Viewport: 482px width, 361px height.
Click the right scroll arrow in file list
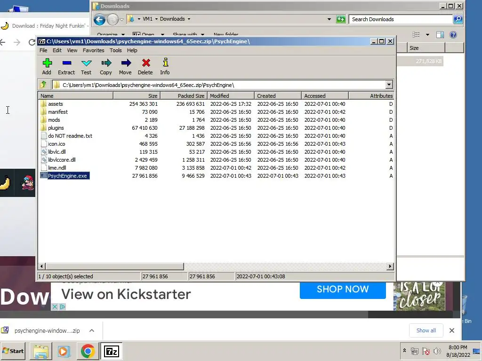390,266
